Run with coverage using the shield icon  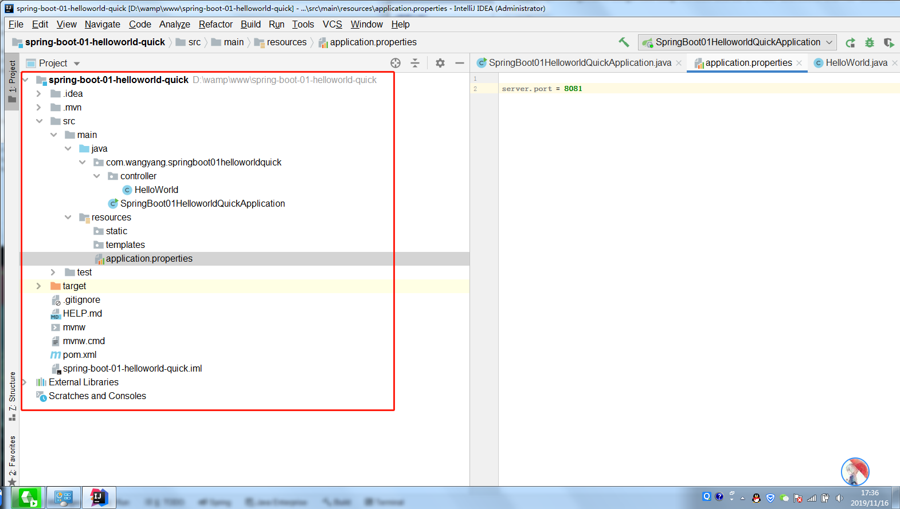[x=889, y=42]
